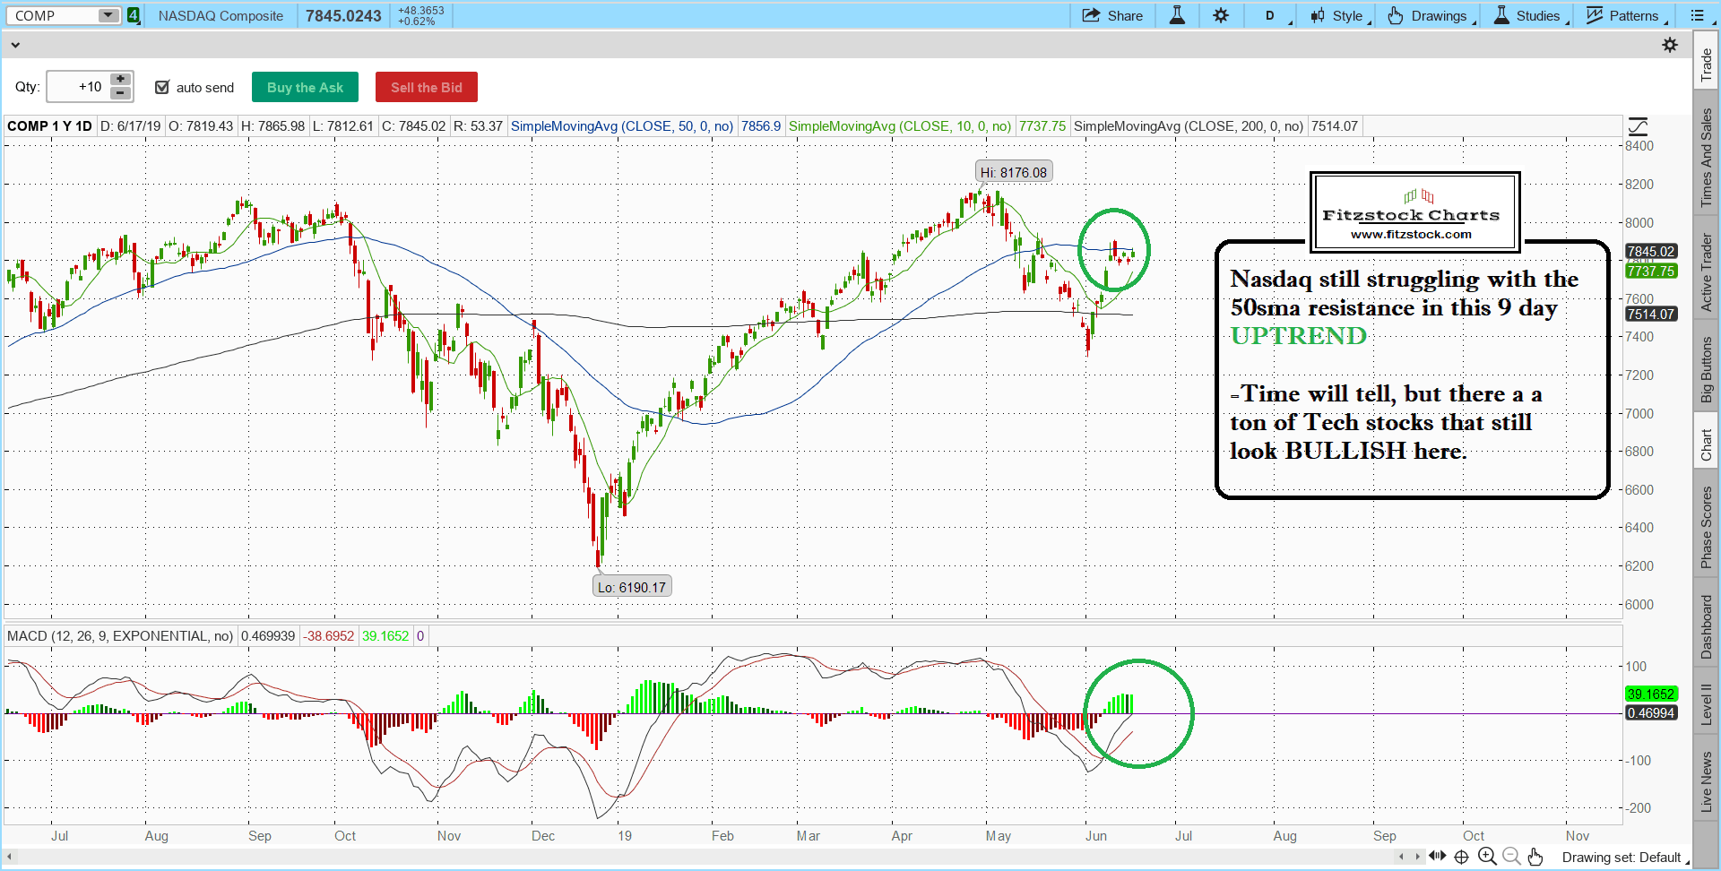Image resolution: width=1721 pixels, height=871 pixels.
Task: Increase quantity with the plus stepper
Action: [x=120, y=80]
